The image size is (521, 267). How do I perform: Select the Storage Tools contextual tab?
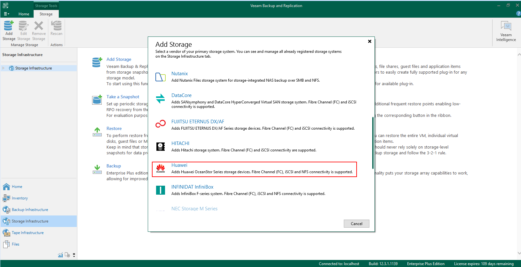click(x=46, y=6)
